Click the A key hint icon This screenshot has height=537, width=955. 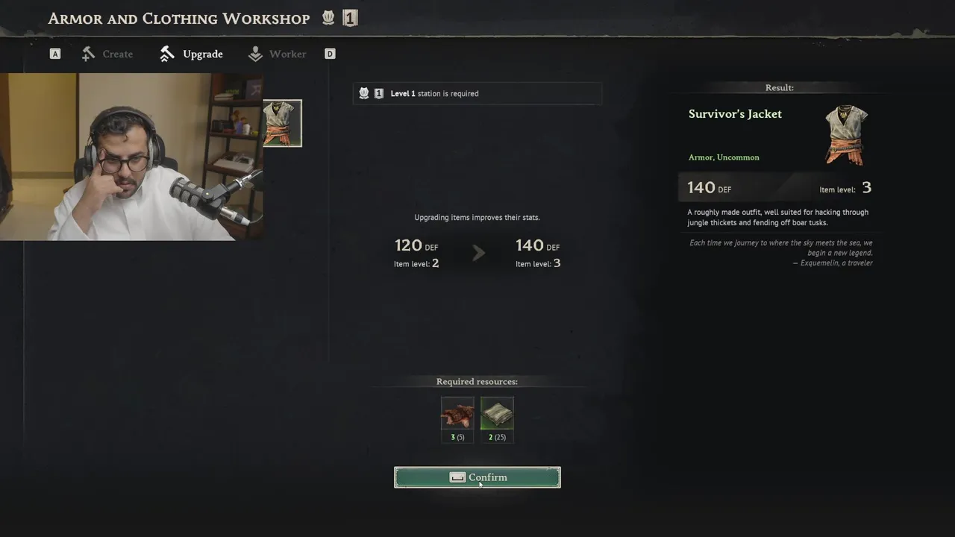pos(54,54)
